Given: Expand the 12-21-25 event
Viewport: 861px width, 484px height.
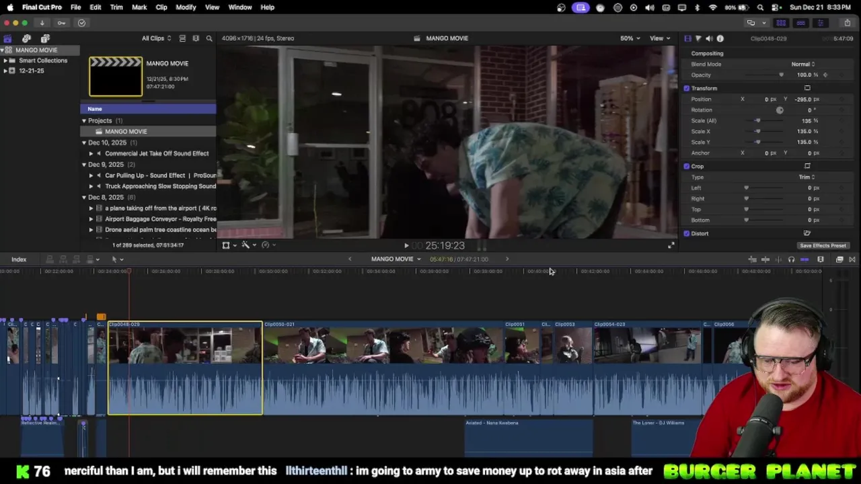Looking at the screenshot, I should (5, 71).
